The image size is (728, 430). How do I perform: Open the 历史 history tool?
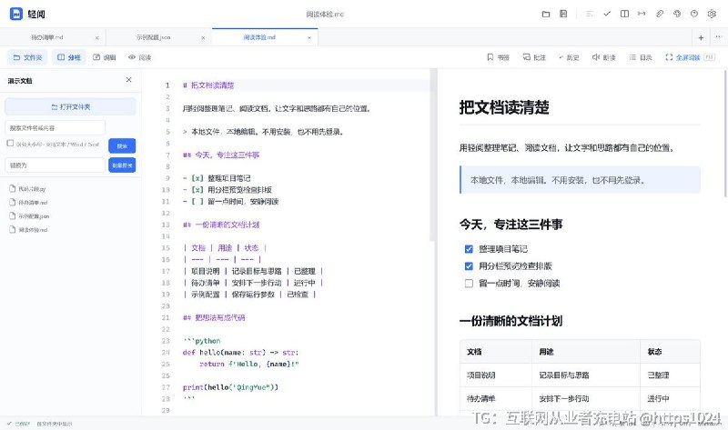click(x=569, y=57)
